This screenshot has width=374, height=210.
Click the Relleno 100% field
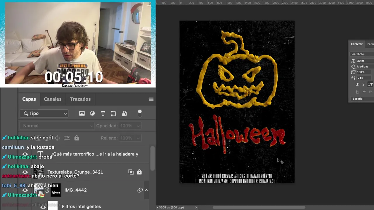pyautogui.click(x=127, y=138)
